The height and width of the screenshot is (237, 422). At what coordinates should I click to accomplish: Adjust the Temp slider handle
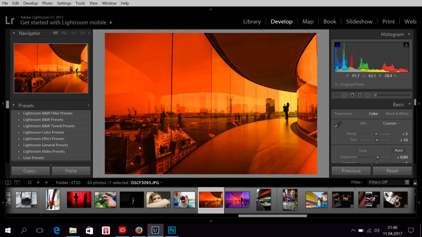[376, 134]
